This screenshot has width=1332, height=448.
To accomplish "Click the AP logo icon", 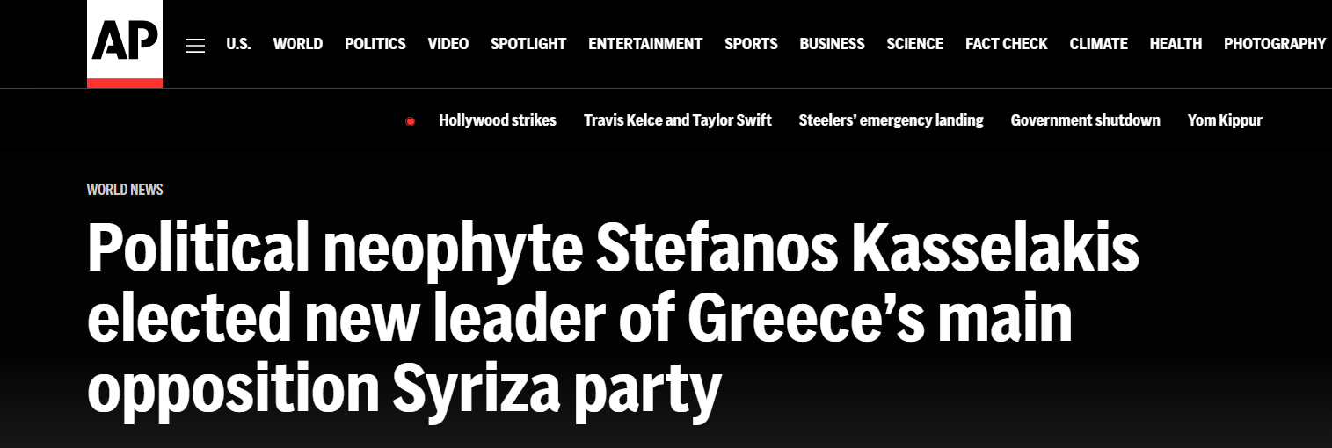I will click(x=125, y=42).
